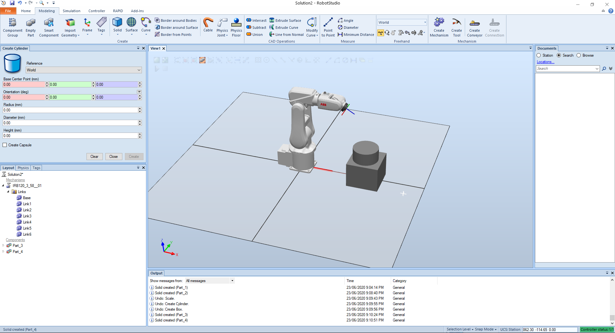The height and width of the screenshot is (333, 615).
Task: Expand the Part_3 tree node
Action: click(x=4, y=246)
